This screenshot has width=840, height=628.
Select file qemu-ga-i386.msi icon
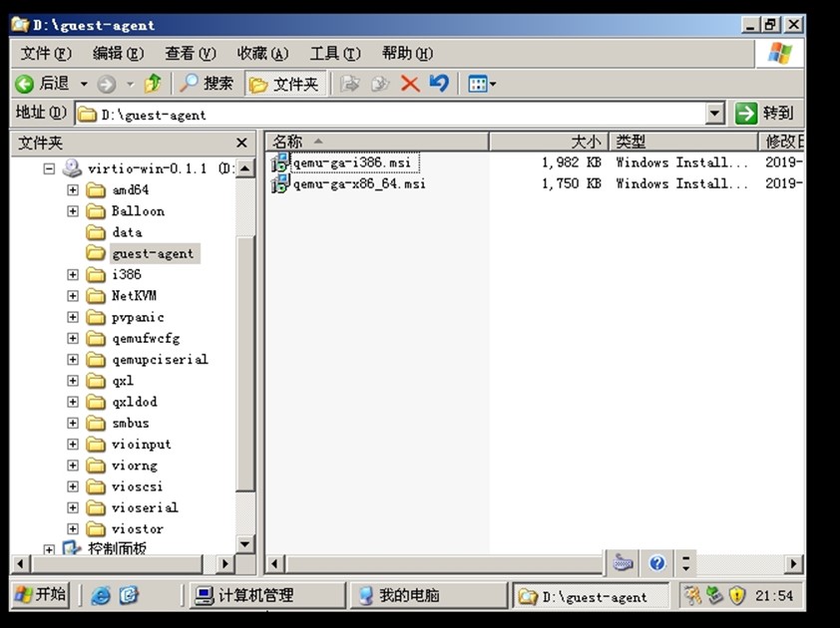pos(280,162)
